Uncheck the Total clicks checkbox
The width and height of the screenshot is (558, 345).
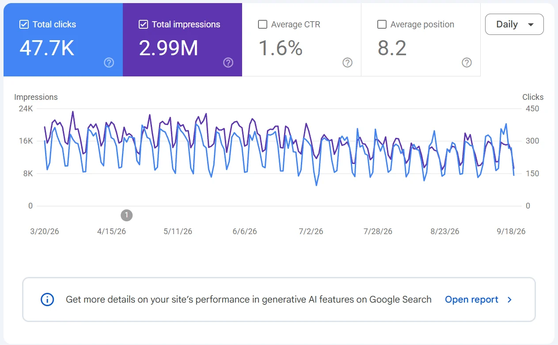click(24, 24)
